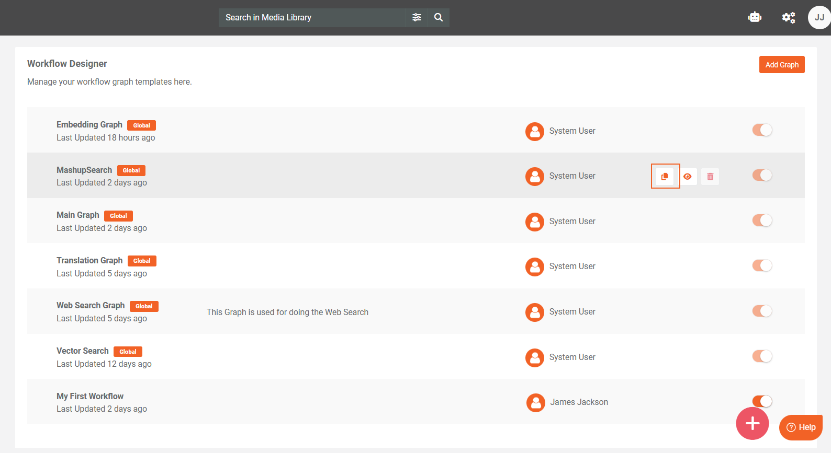Click the magnifying glass search icon
This screenshot has height=453, width=831.
439,18
